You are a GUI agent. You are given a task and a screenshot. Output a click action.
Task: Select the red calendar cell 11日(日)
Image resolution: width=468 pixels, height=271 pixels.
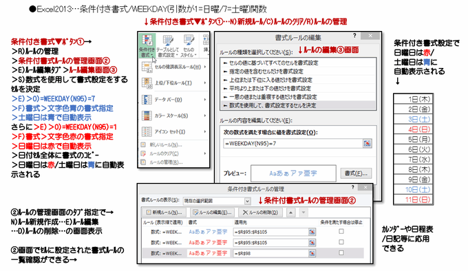tap(414, 199)
